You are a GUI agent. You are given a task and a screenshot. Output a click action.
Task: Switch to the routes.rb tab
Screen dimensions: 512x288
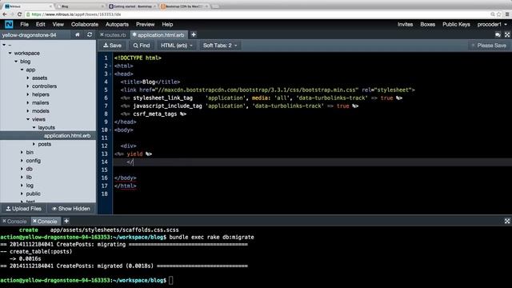click(x=115, y=35)
